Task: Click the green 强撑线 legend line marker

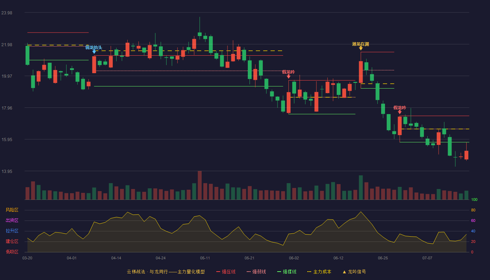Action: 279,272
